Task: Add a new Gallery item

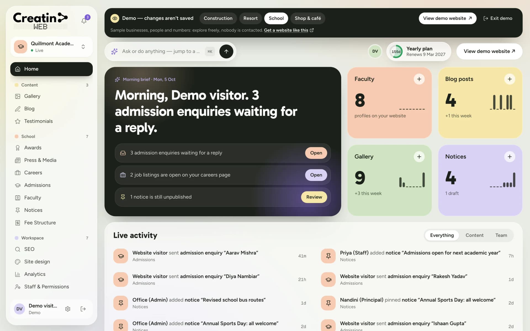Action: (419, 157)
